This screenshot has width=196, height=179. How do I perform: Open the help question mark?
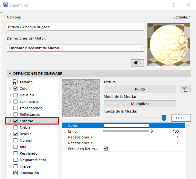click(174, 5)
